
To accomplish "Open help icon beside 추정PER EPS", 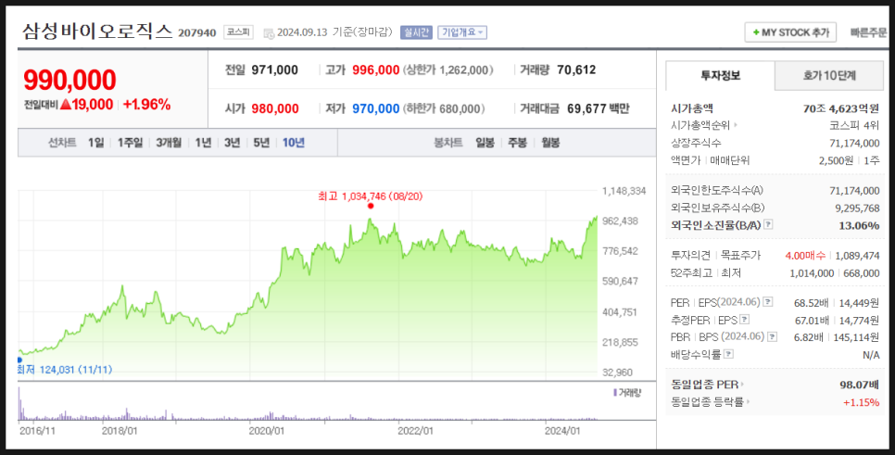I will [744, 320].
